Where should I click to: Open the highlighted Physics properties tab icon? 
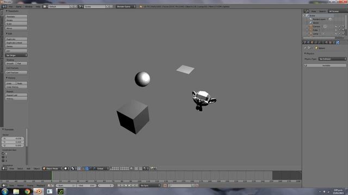[338, 42]
